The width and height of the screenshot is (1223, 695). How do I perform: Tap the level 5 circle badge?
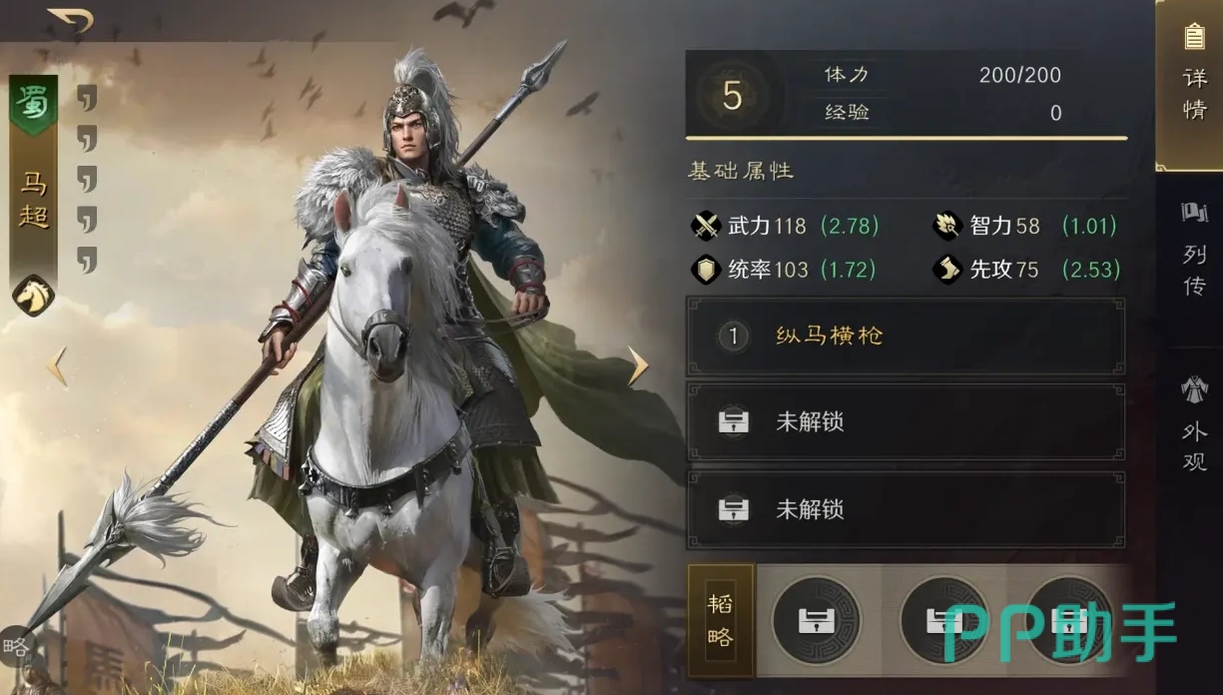coord(733,96)
